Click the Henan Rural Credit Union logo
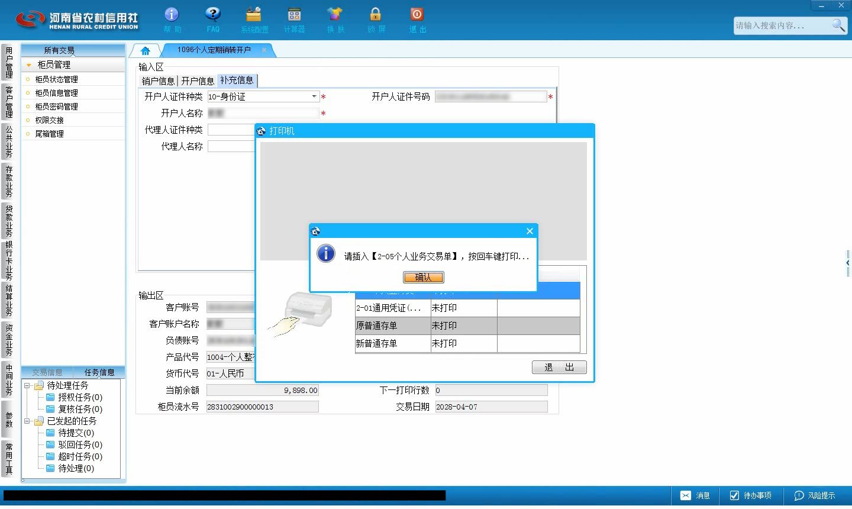This screenshot has height=509, width=852. (x=77, y=20)
